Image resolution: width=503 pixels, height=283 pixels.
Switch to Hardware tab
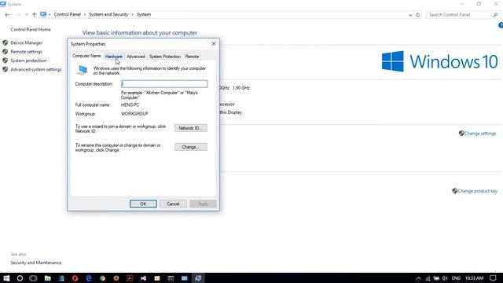(113, 57)
